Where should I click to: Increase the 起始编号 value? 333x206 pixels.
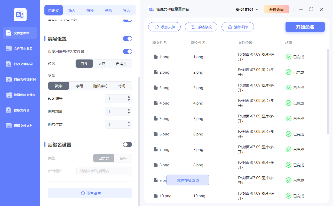point(129,97)
